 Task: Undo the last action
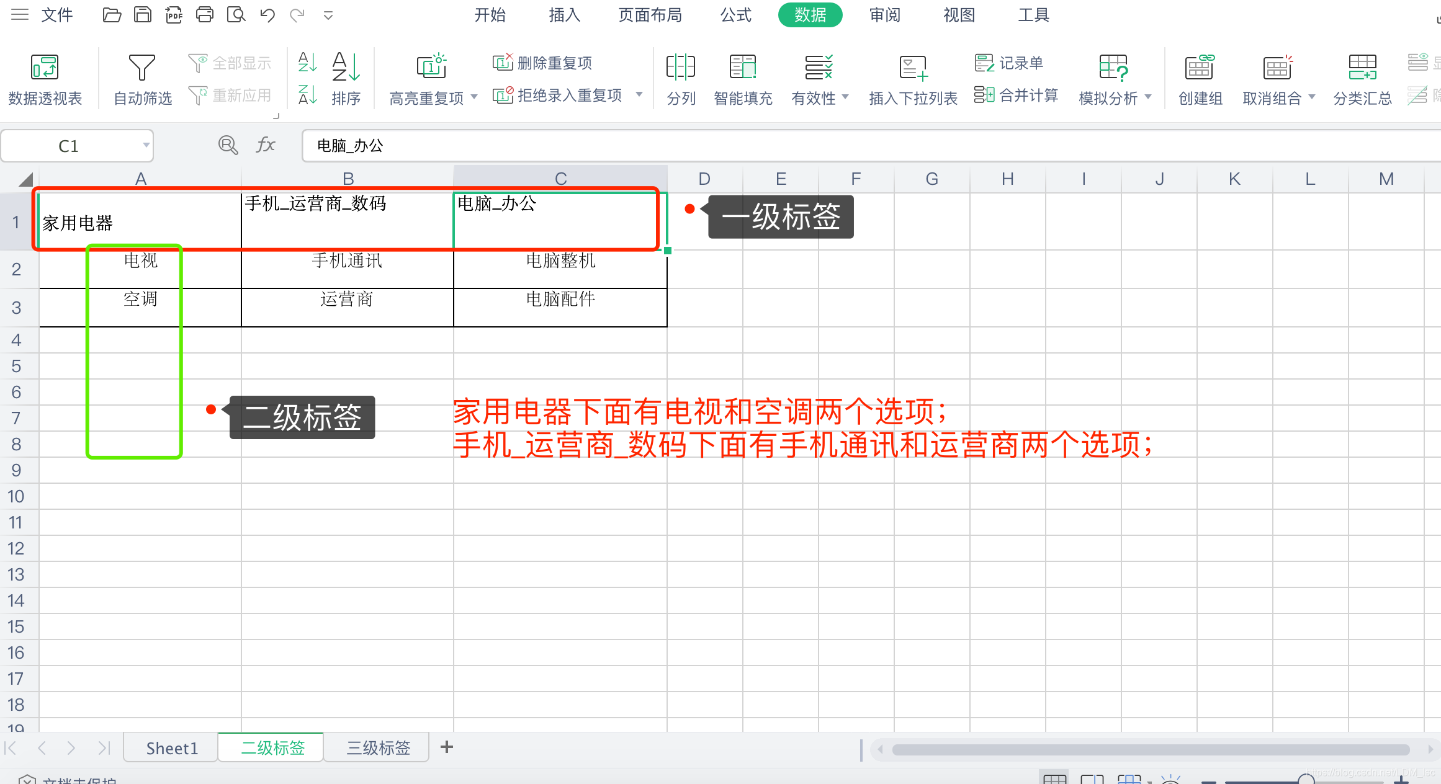point(267,14)
